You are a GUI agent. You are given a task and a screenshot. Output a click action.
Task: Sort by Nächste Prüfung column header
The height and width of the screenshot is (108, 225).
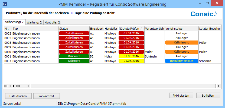pyautogui.click(x=131, y=28)
